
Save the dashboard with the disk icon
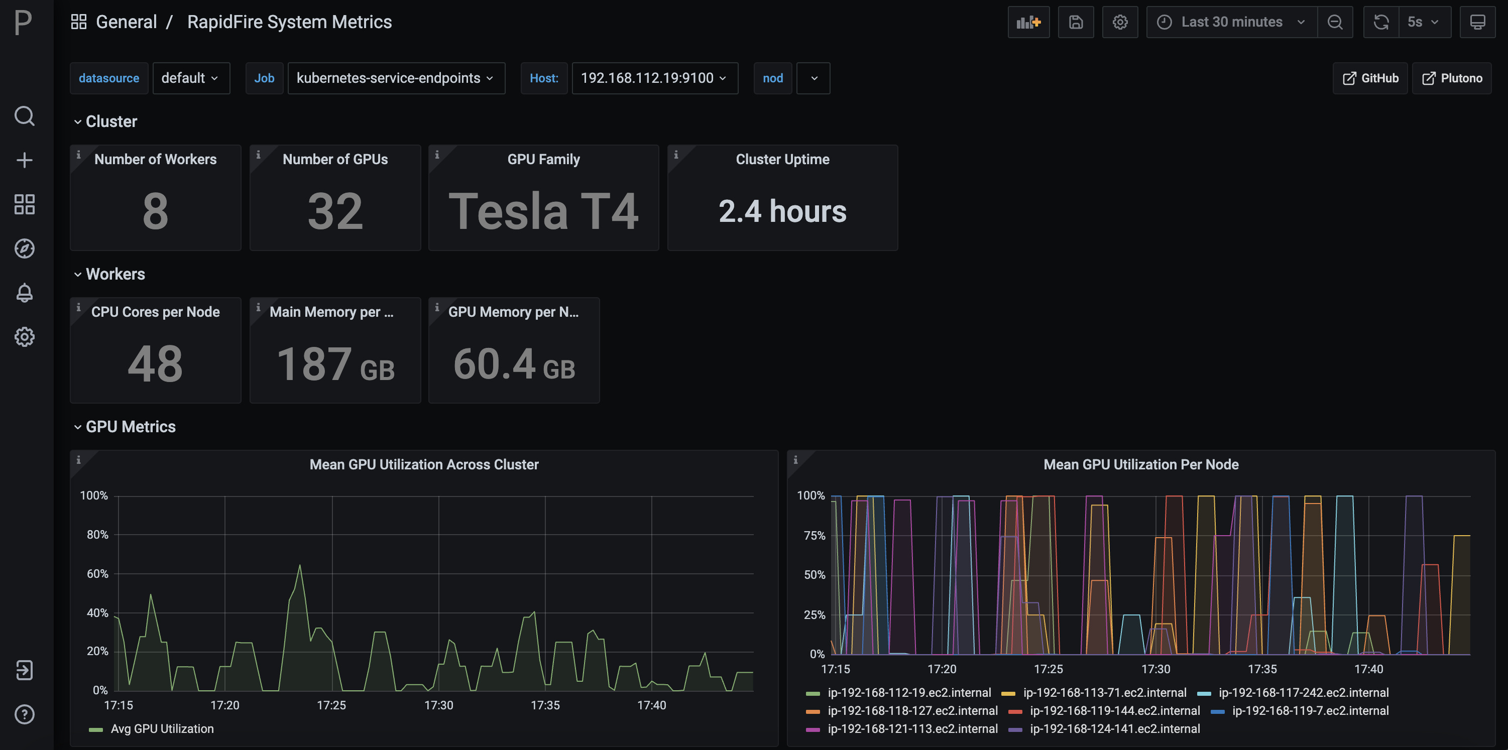[1076, 22]
